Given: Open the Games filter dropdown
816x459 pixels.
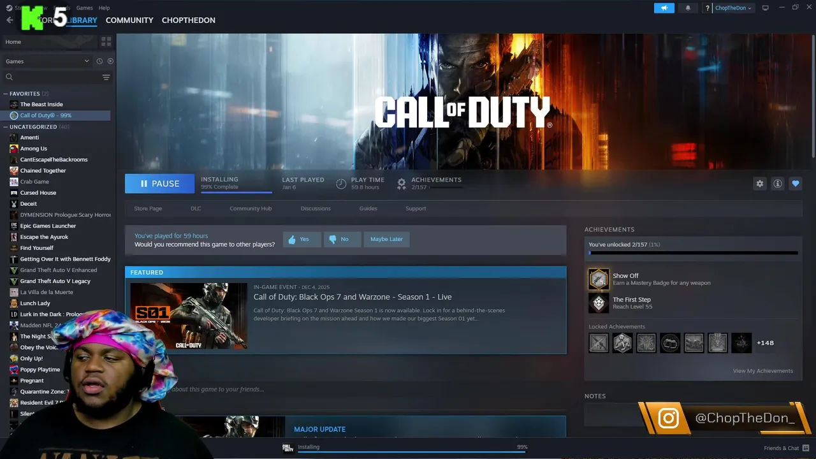Looking at the screenshot, I should pyautogui.click(x=47, y=61).
